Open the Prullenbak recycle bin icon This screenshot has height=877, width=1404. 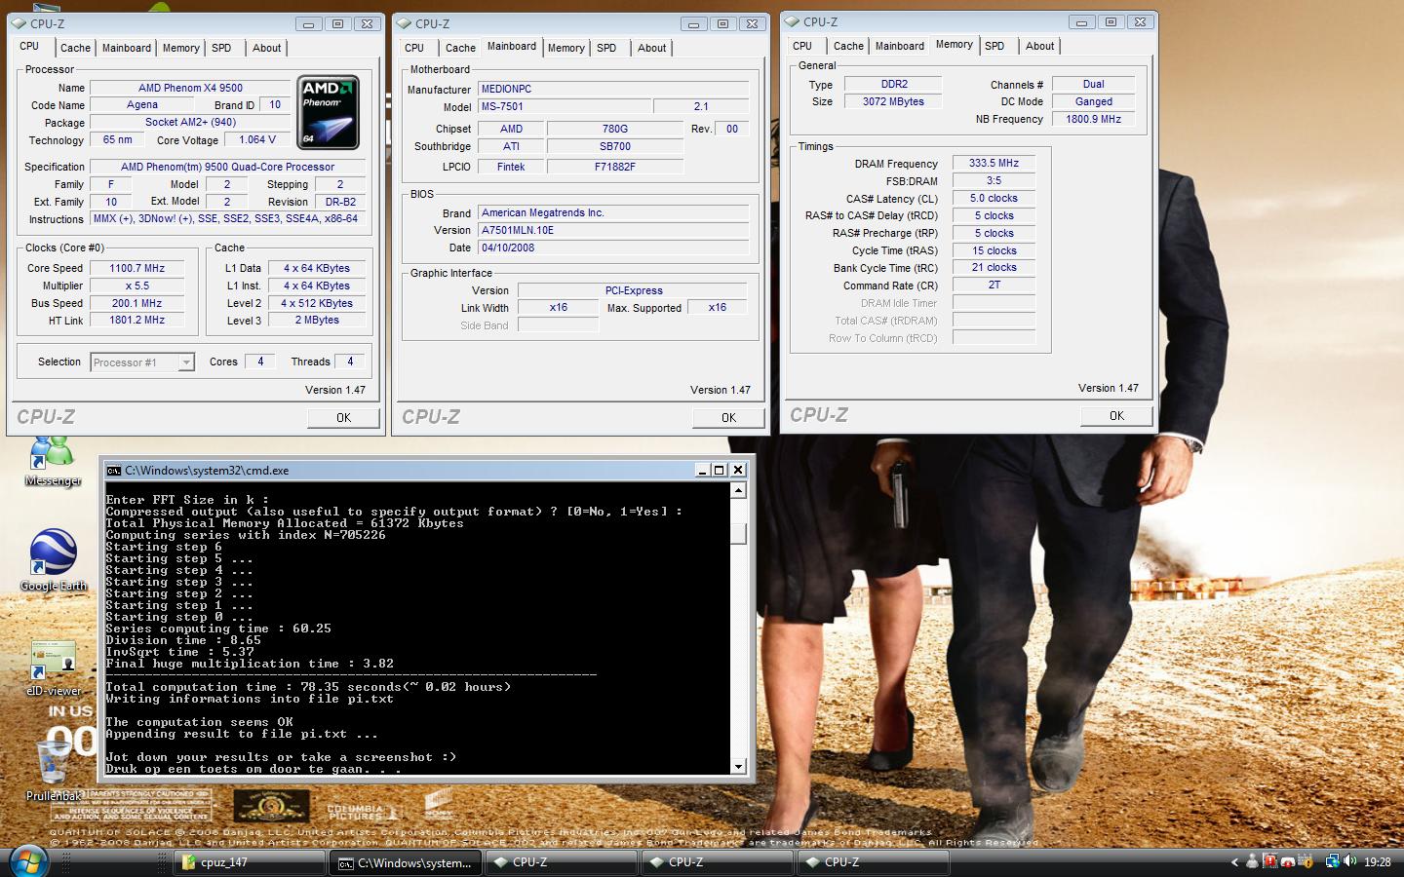[53, 770]
